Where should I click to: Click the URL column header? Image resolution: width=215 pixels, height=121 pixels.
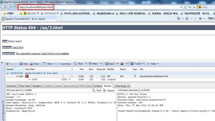click(141, 69)
